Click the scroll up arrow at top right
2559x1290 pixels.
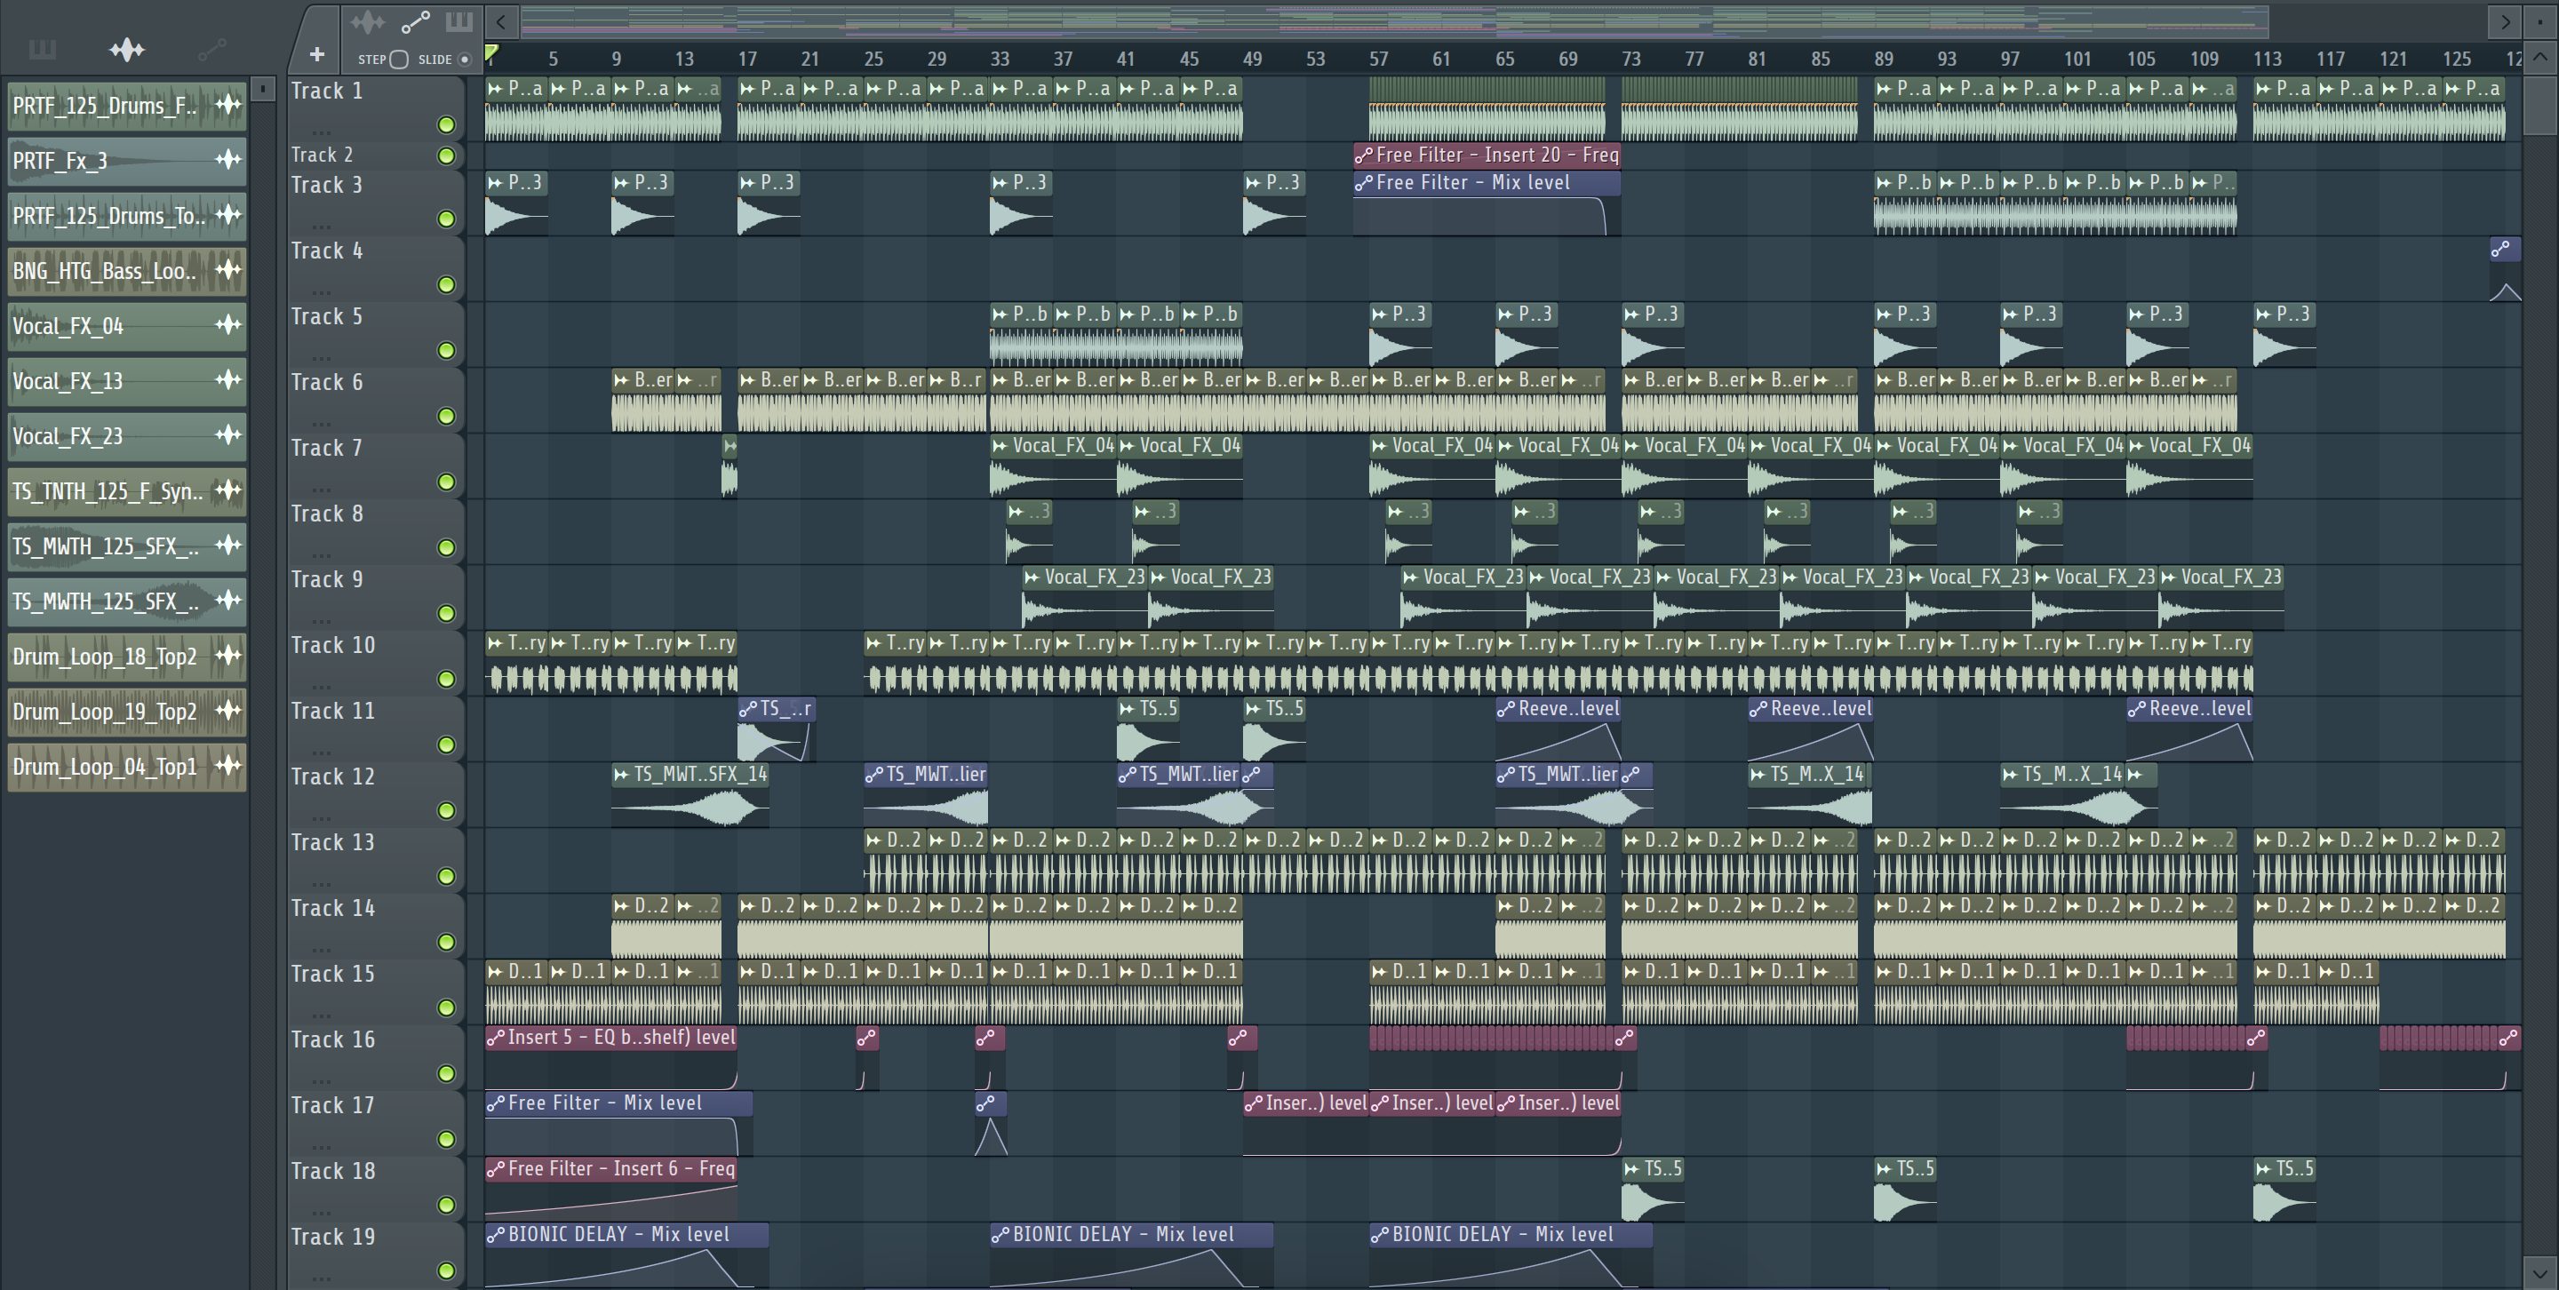[x=2540, y=57]
